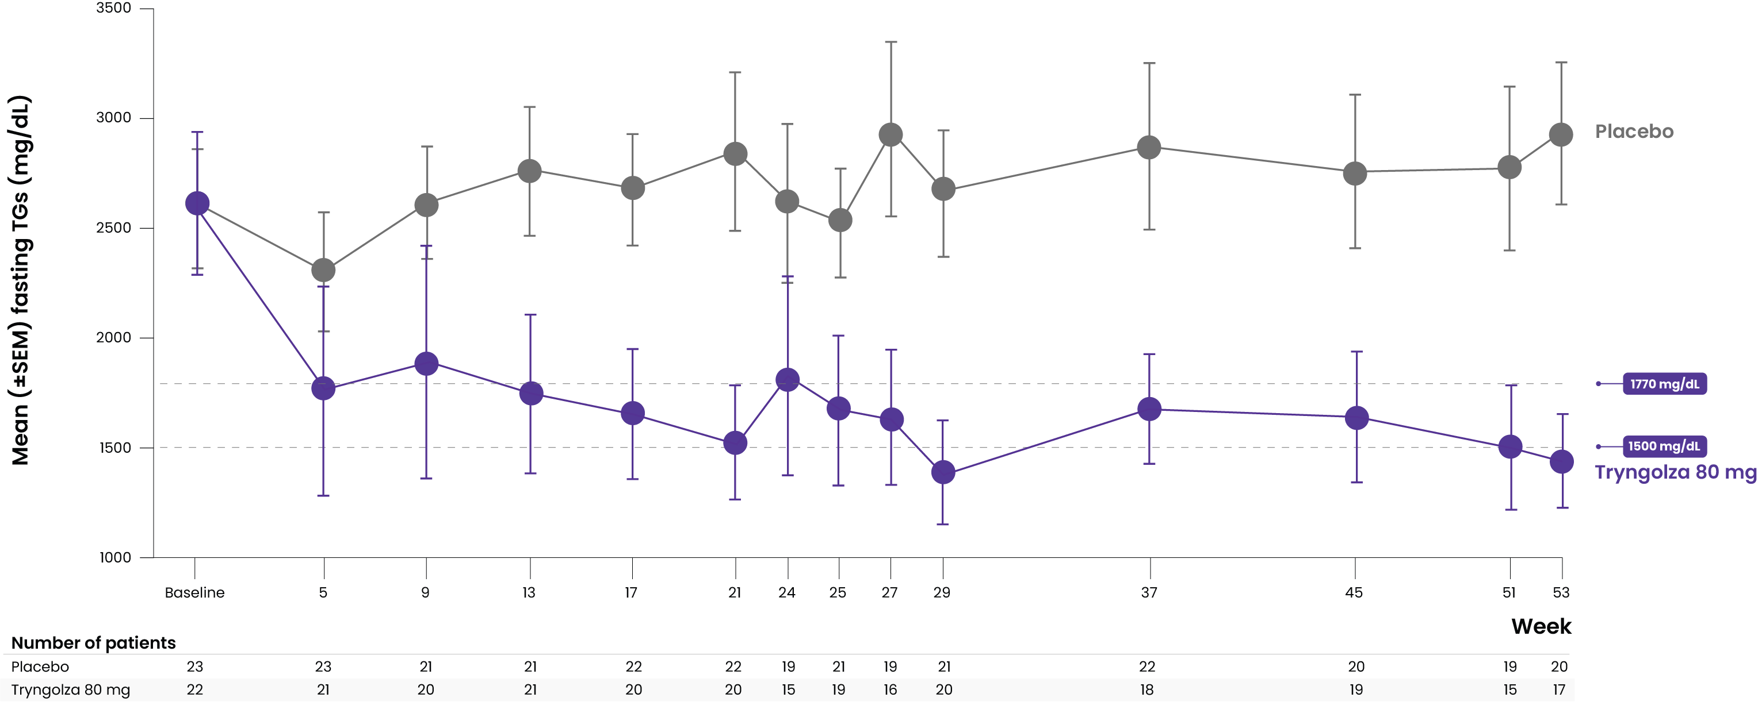Pick the lowest Tryngolza point at week 29
The image size is (1758, 705).
coord(943,472)
